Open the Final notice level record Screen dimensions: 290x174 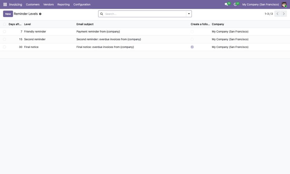pos(31,47)
